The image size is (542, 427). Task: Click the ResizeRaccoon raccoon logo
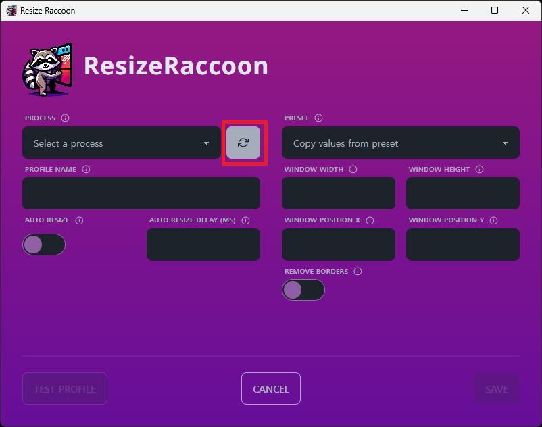[48, 70]
